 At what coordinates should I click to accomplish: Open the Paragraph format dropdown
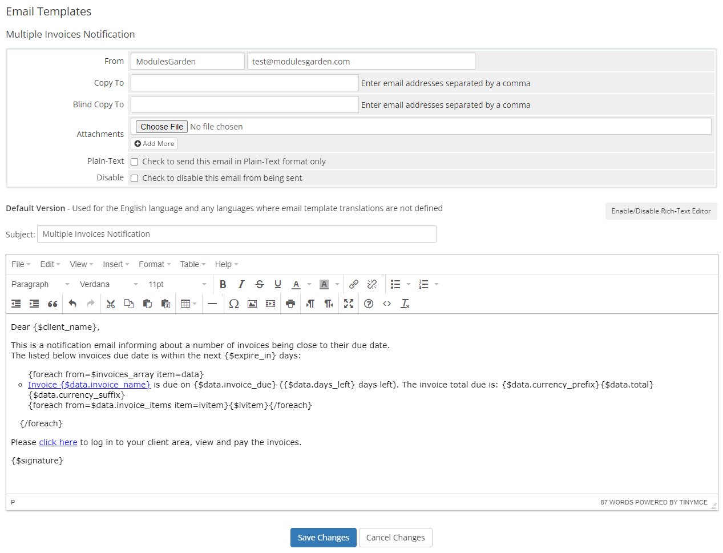pos(40,284)
